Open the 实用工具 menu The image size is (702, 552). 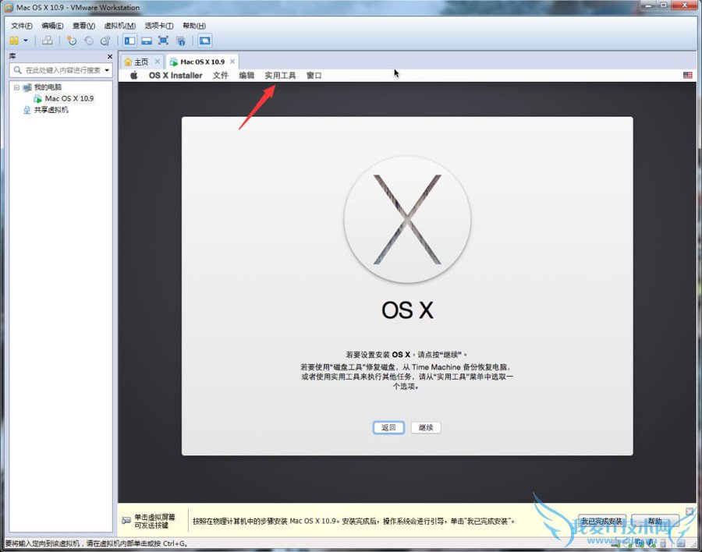coord(280,75)
